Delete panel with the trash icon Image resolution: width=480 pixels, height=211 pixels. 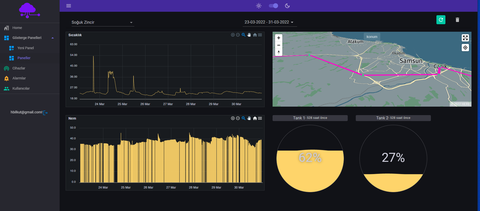457,20
